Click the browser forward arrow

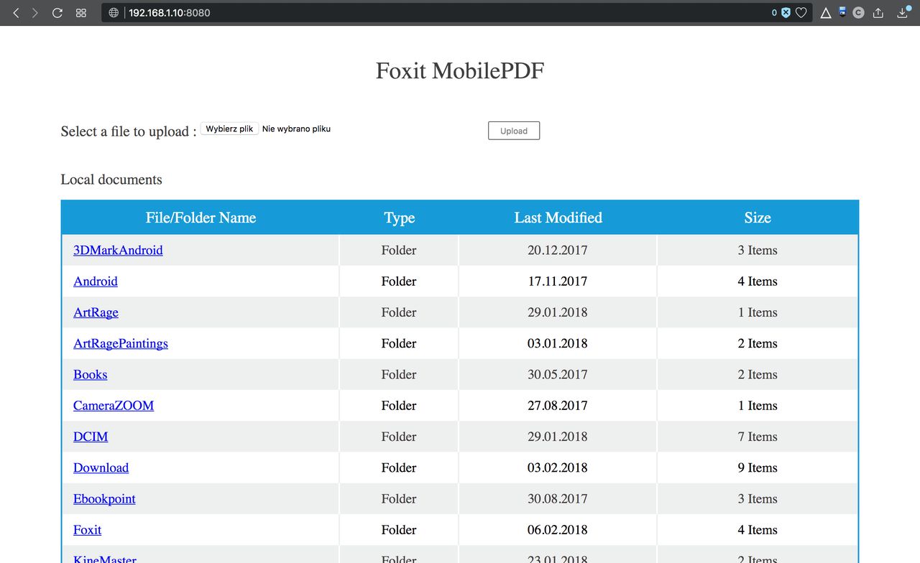(x=34, y=13)
